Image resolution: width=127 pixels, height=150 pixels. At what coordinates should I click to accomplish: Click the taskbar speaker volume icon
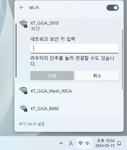pos(88,143)
